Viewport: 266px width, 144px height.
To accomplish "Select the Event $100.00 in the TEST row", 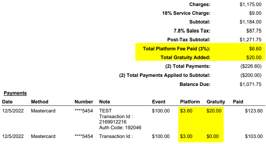I will click(161, 111).
